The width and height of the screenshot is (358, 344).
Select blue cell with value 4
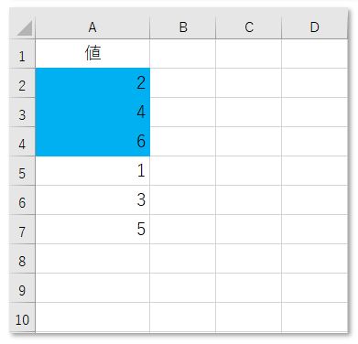click(92, 113)
